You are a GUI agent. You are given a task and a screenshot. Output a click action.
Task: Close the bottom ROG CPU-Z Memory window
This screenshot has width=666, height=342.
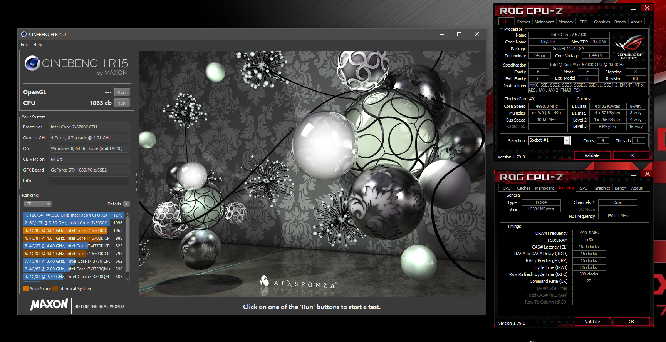(648, 174)
